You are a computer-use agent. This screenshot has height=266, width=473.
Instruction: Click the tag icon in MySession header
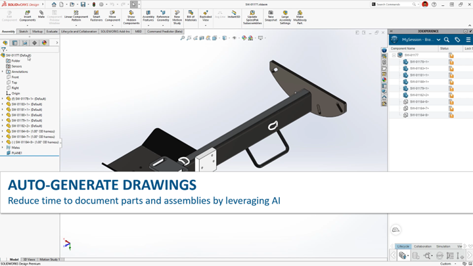(x=457, y=39)
